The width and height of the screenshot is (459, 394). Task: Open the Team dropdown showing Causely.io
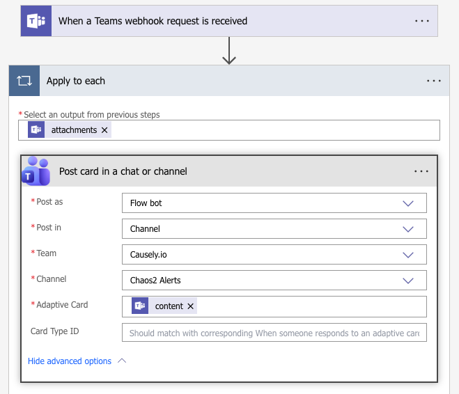click(x=408, y=255)
